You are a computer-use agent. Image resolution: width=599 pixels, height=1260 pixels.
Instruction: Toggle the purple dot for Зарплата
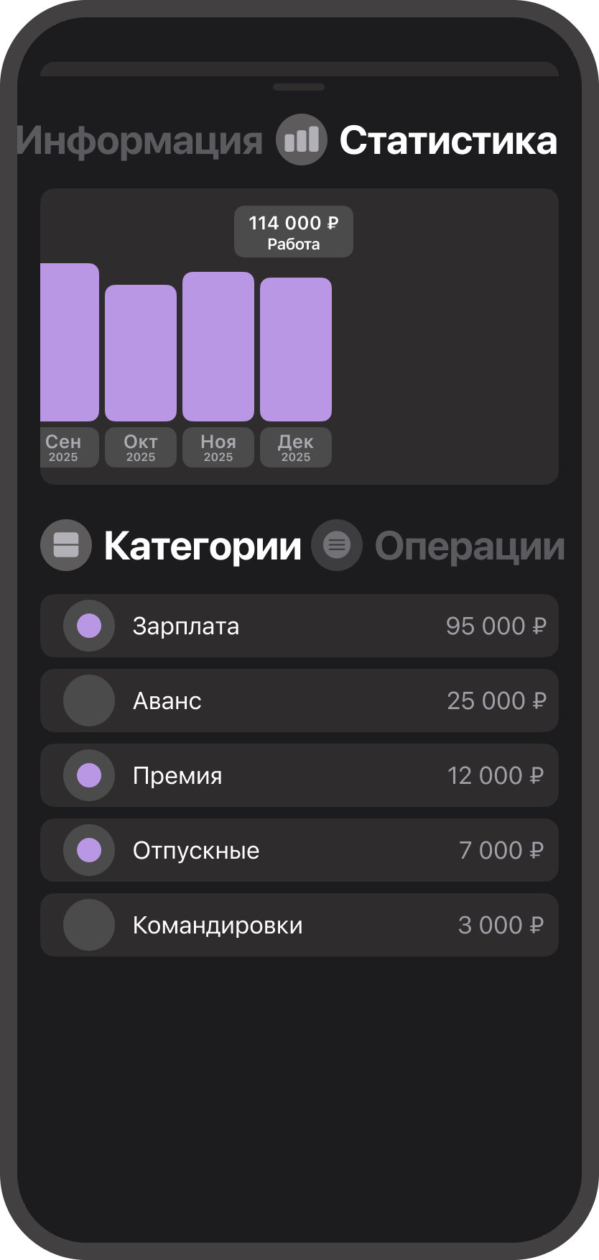pyautogui.click(x=88, y=626)
